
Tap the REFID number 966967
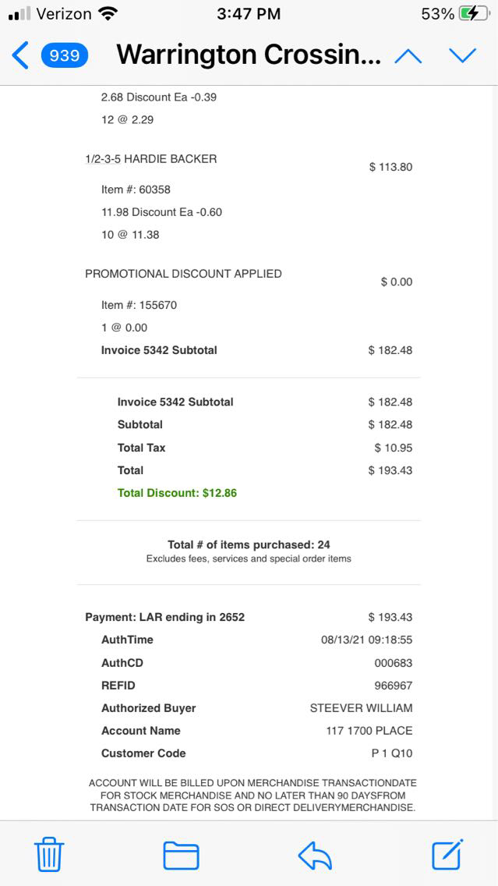394,686
